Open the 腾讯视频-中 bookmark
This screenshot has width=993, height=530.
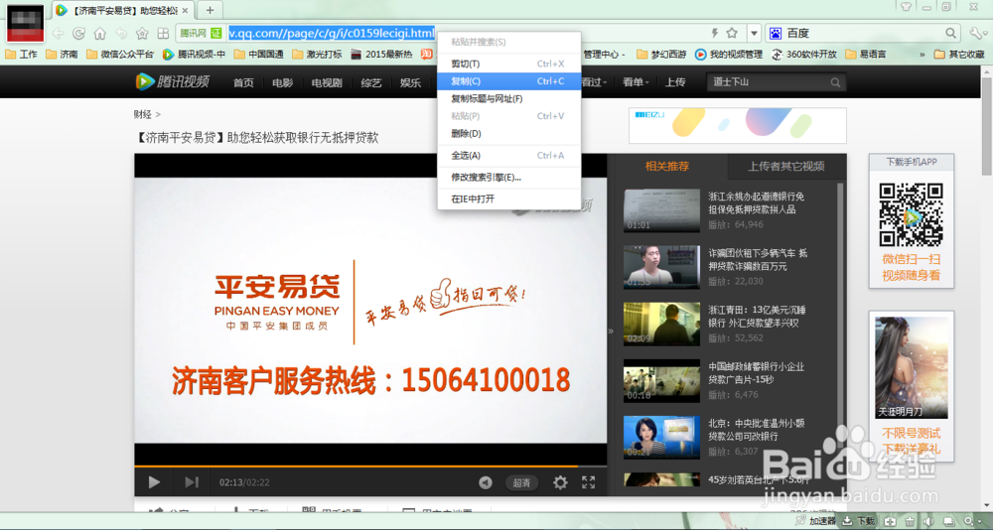(x=194, y=55)
